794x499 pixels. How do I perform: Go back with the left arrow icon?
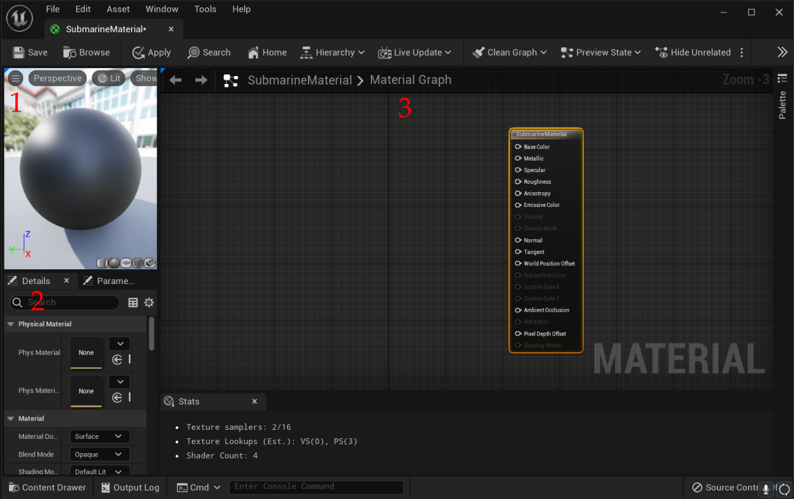(x=175, y=80)
